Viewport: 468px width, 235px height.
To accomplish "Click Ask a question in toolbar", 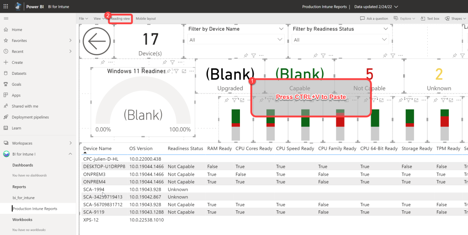I will (374, 19).
